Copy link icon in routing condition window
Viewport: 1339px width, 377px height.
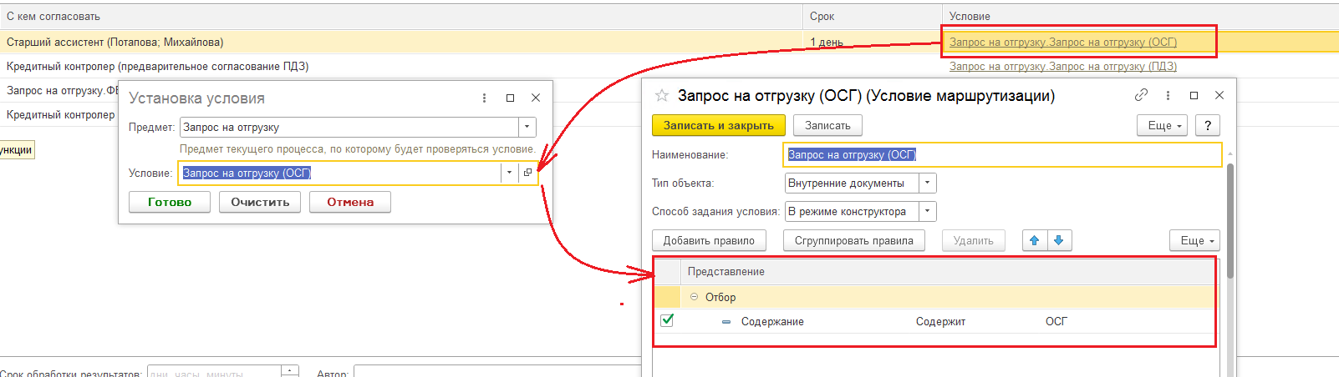point(1141,95)
